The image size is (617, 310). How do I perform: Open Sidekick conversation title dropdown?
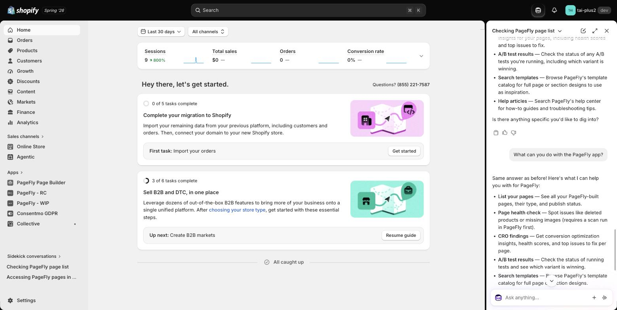tap(527, 31)
